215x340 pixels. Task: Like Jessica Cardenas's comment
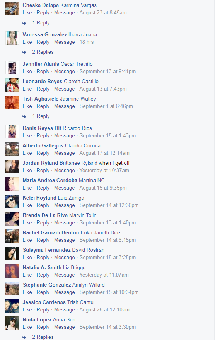(27, 310)
